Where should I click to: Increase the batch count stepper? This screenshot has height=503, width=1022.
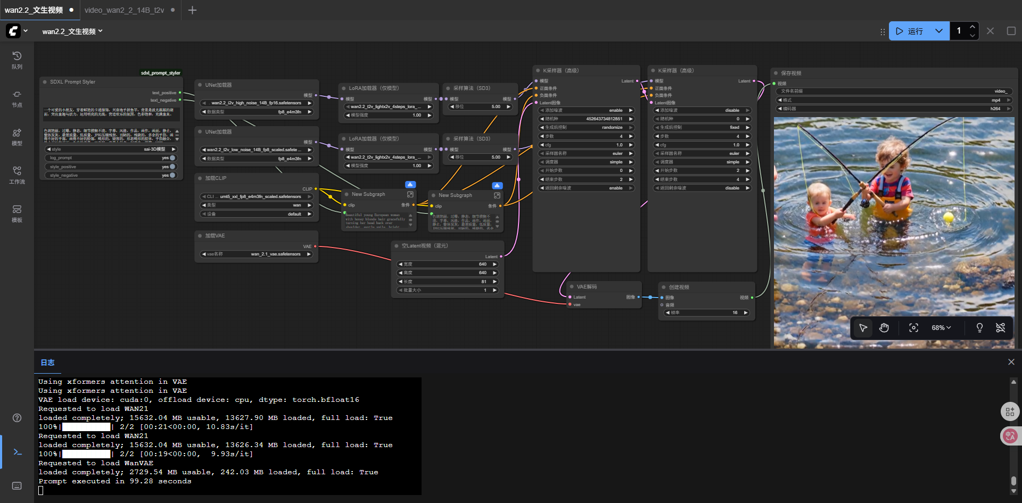tap(972, 27)
